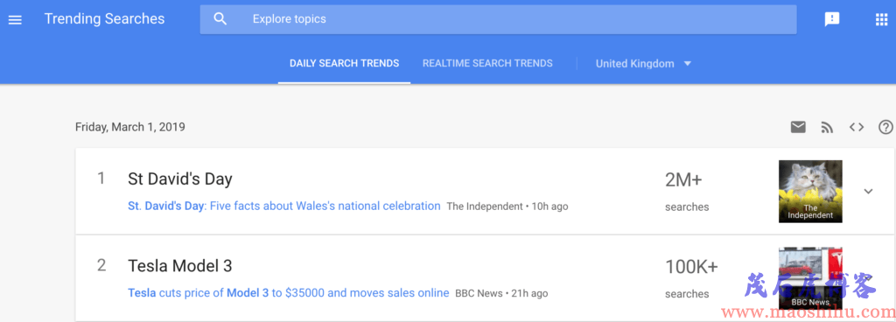Switch to Realtime Search Trends tab

[x=487, y=63]
